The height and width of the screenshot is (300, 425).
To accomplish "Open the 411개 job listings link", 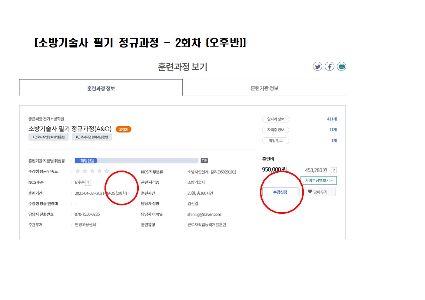I will coord(332,119).
